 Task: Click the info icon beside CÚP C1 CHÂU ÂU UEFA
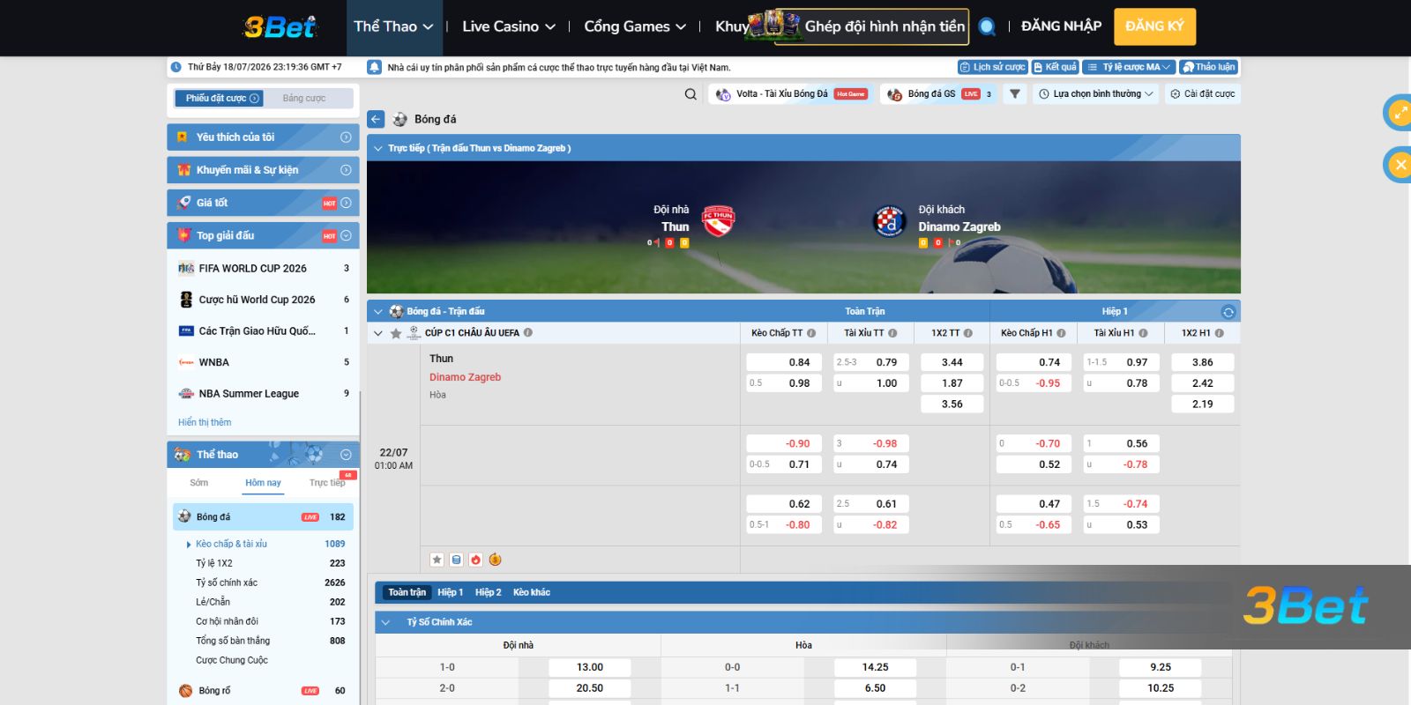528,333
